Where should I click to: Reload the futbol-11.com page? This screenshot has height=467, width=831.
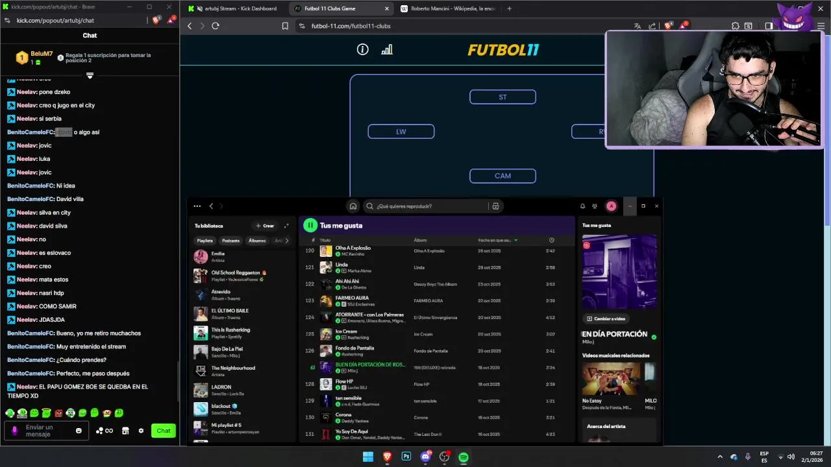[x=216, y=26]
